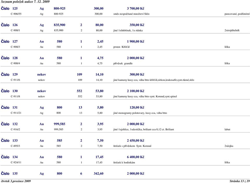Screen dimensions: 250x183
Task: Click 'řetízek k hodinkám' description
Action: [124, 163]
